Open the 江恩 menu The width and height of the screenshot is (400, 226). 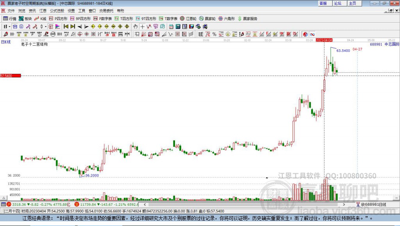pos(43,11)
